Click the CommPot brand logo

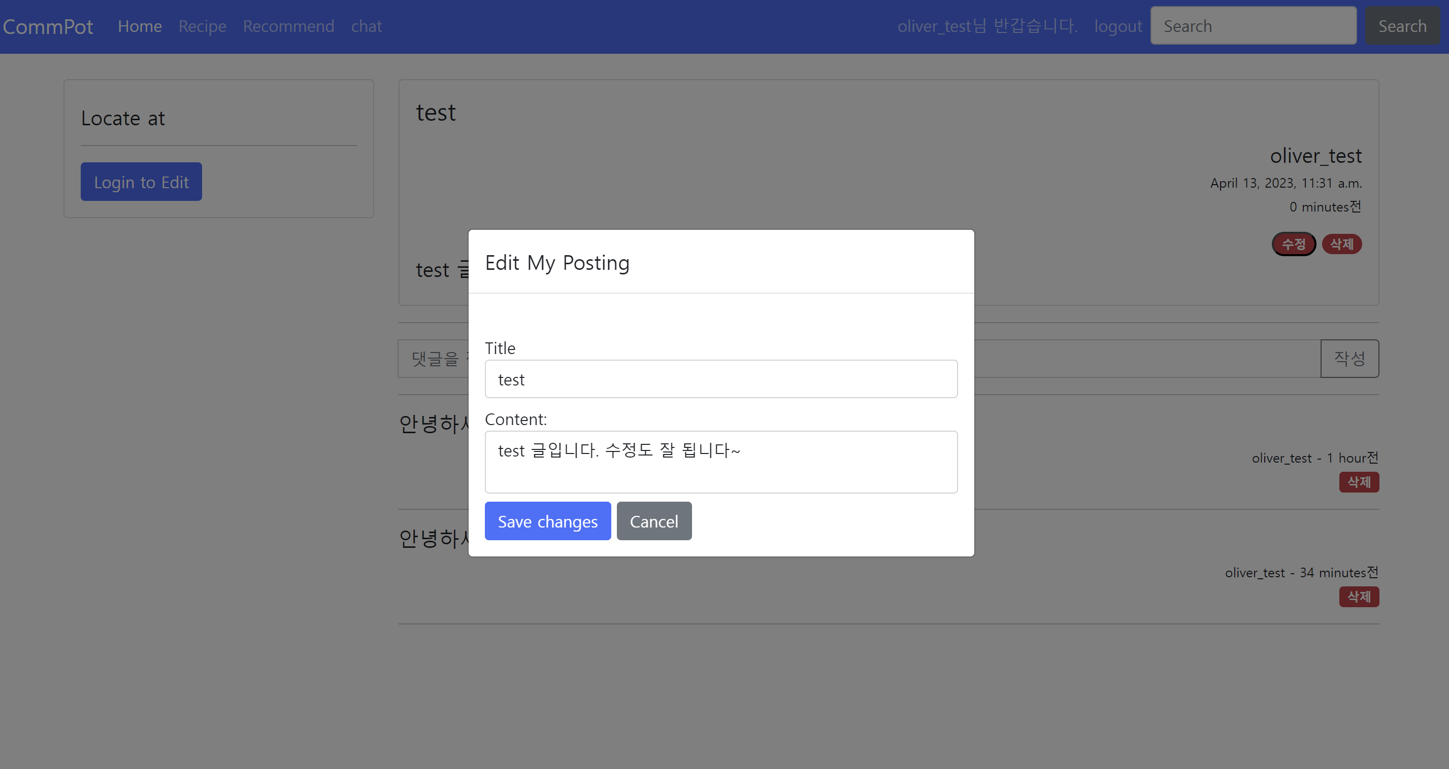point(48,26)
